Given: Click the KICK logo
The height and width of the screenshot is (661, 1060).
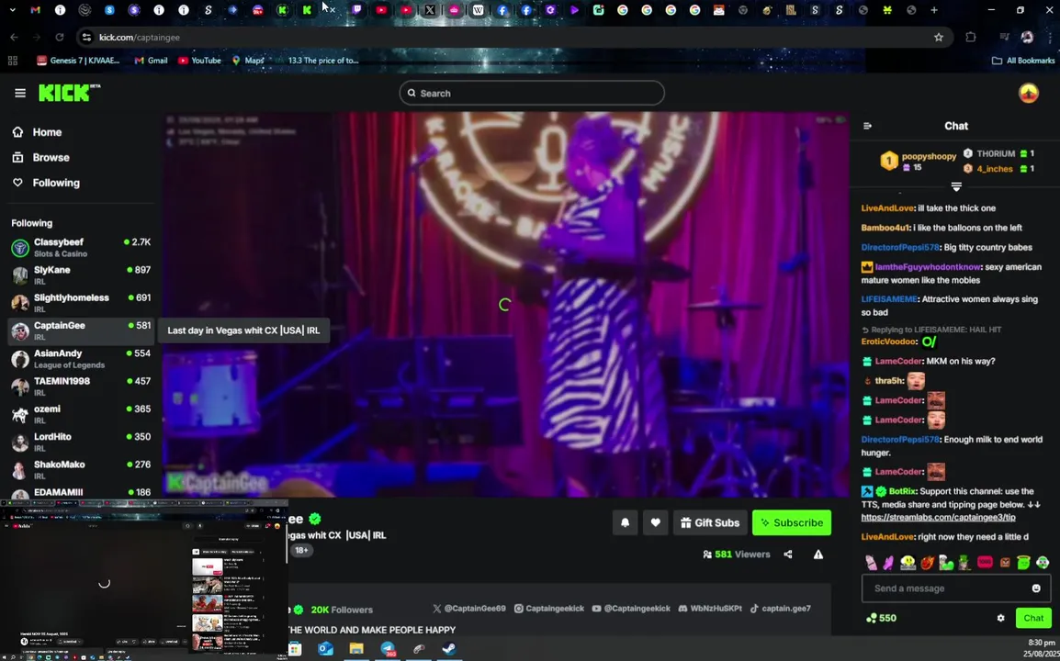Looking at the screenshot, I should (69, 93).
